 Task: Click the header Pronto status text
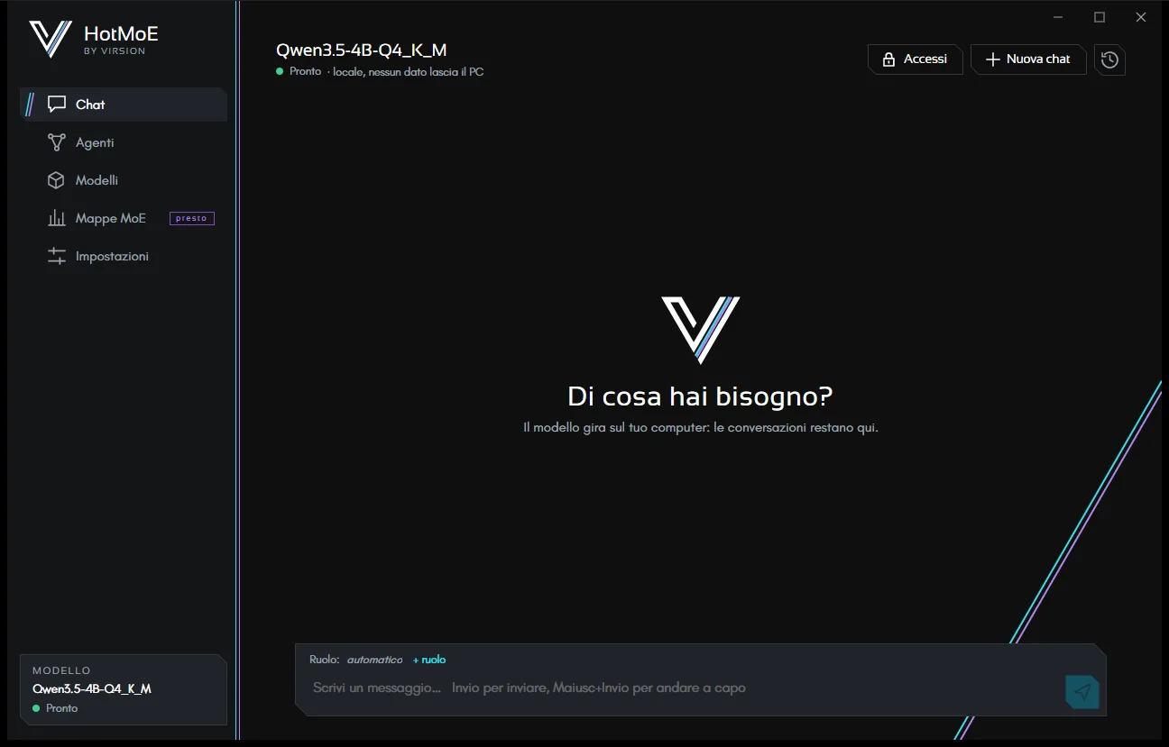pyautogui.click(x=306, y=71)
